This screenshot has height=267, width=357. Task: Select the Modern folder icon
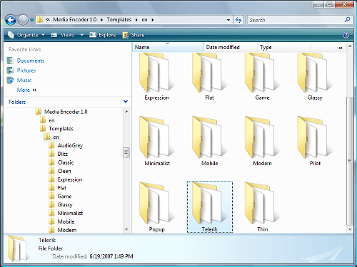(262, 137)
